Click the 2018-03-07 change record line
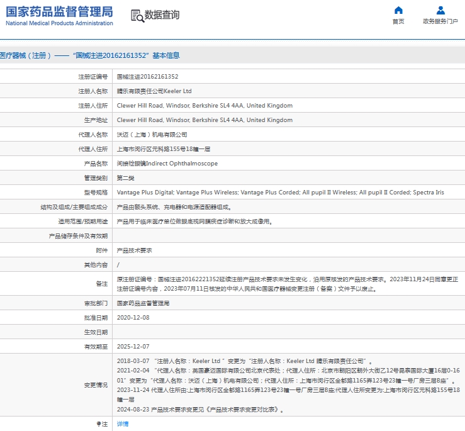The height and width of the screenshot is (431, 465). 245,361
